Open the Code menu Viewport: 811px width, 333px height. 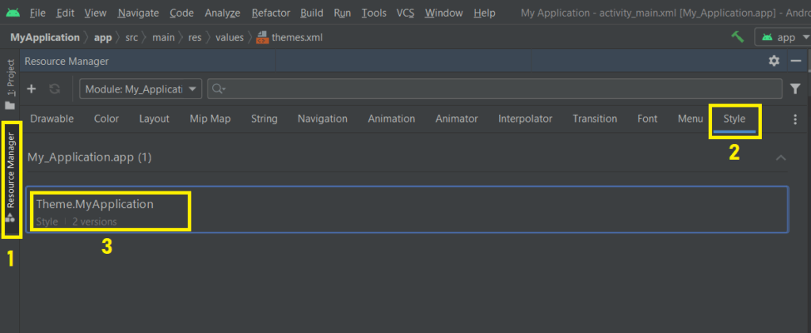(181, 13)
